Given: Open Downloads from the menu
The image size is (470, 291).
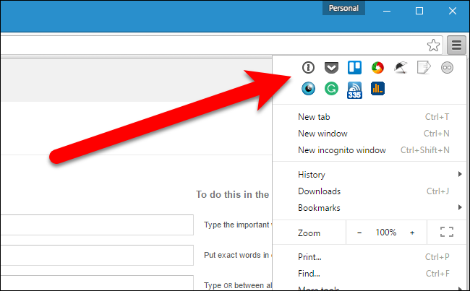Looking at the screenshot, I should 369,191.
